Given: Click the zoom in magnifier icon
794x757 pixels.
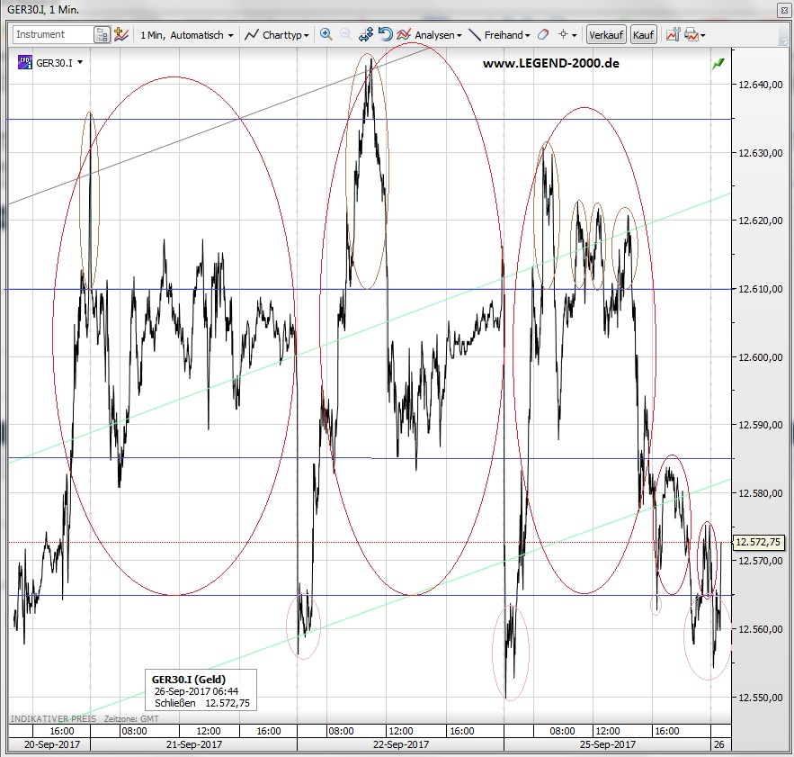Looking at the screenshot, I should pos(326,35).
